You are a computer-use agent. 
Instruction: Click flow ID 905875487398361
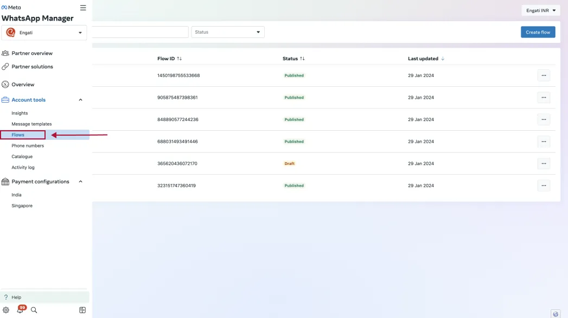pos(177,98)
